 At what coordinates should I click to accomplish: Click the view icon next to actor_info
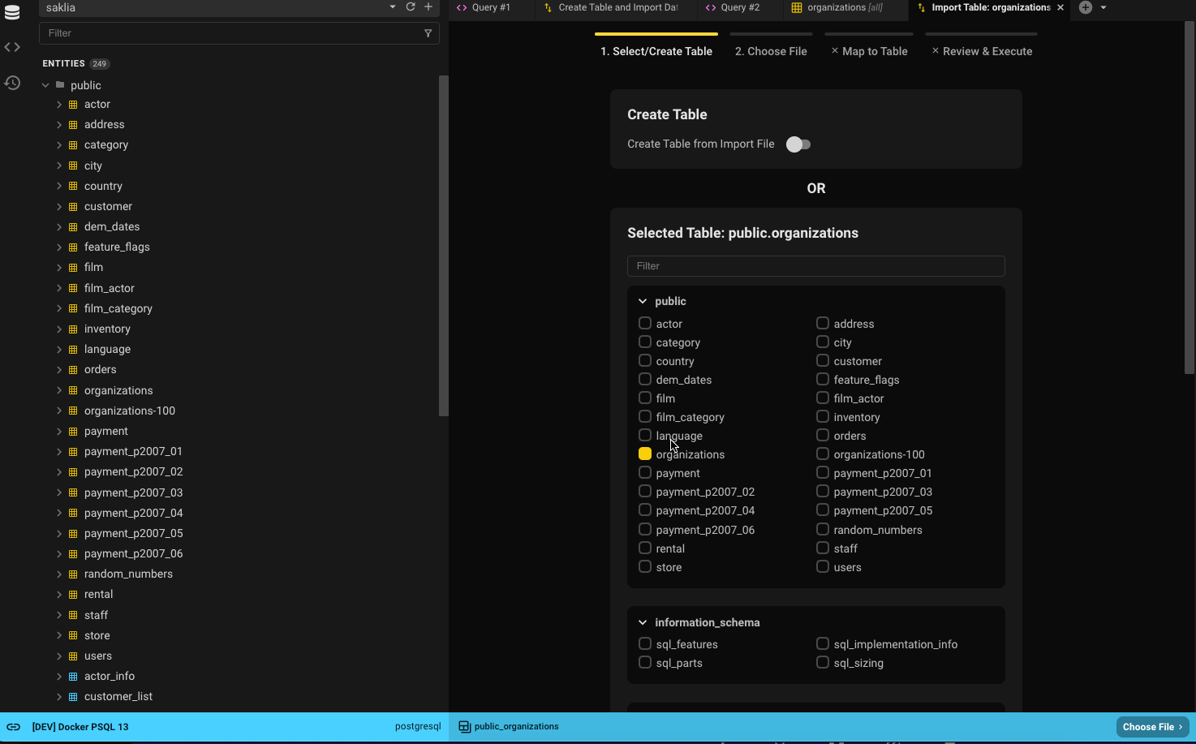pyautogui.click(x=73, y=677)
